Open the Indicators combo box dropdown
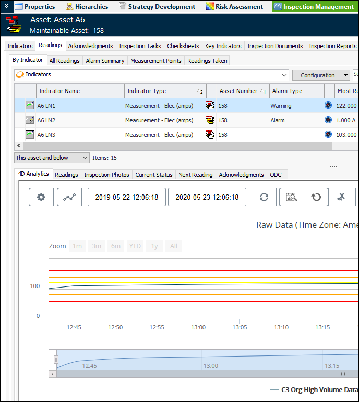359x402 pixels. click(284, 75)
